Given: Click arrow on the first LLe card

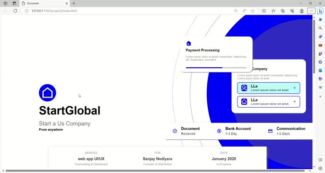Looking at the screenshot, I should coord(294,88).
